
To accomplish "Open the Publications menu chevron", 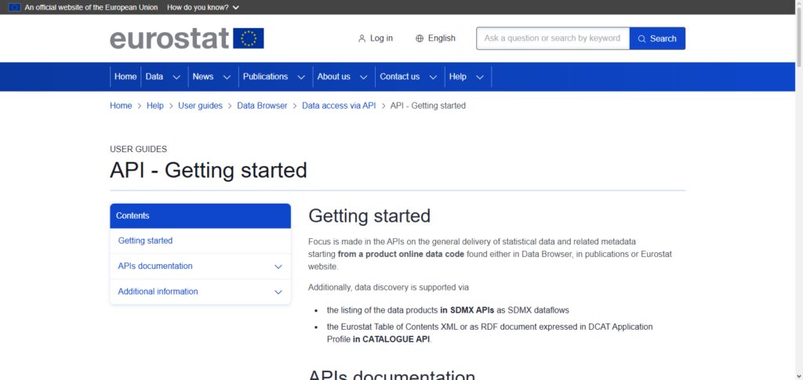I will (x=301, y=78).
